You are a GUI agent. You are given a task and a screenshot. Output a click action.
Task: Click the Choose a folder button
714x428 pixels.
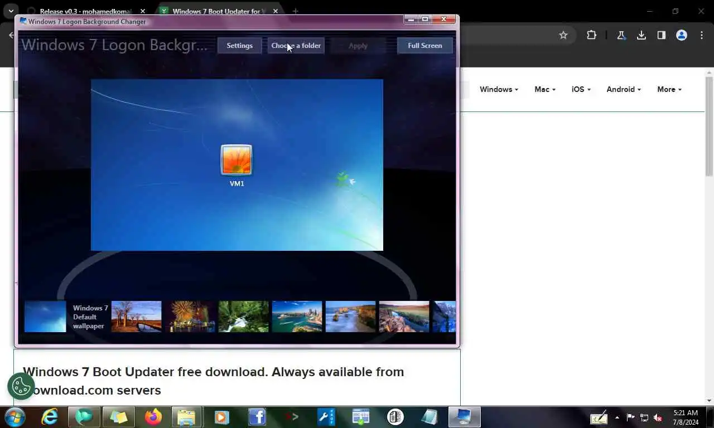click(296, 46)
